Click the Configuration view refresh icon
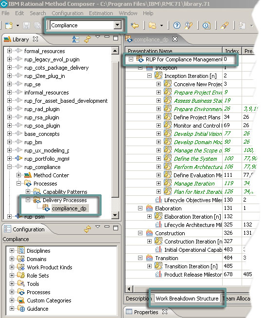Viewport: 262px width, 318px height. [x=87, y=229]
